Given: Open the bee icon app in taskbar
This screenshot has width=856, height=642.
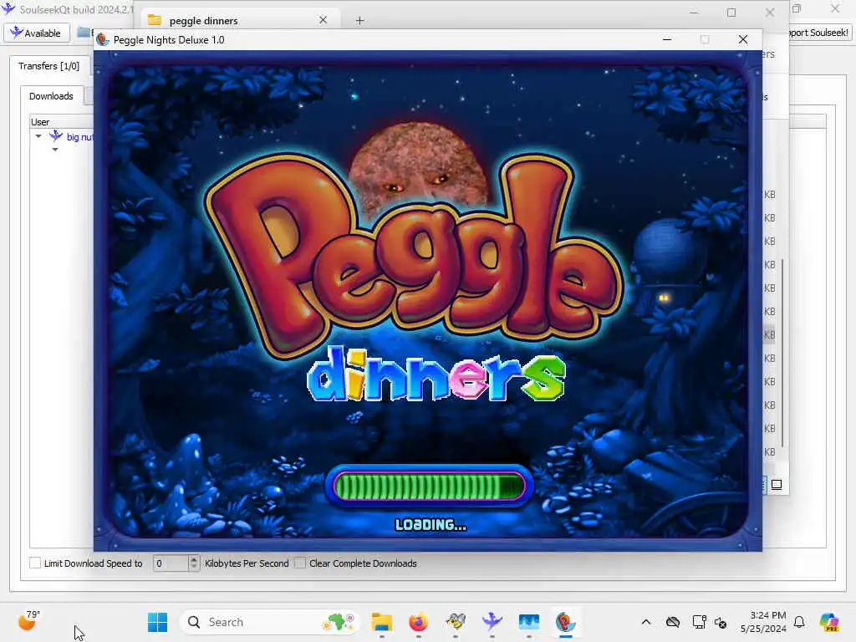Looking at the screenshot, I should pos(456,622).
